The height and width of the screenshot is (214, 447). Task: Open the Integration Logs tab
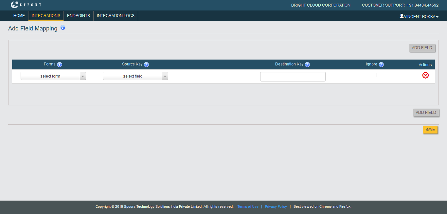point(116,16)
